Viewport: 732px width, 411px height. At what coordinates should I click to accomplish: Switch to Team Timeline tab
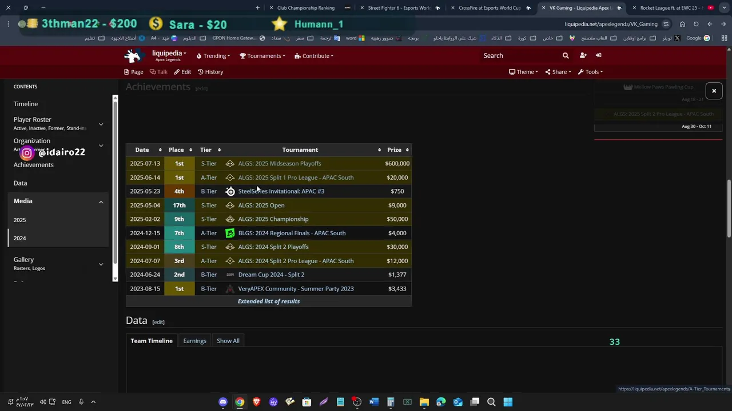point(152,341)
